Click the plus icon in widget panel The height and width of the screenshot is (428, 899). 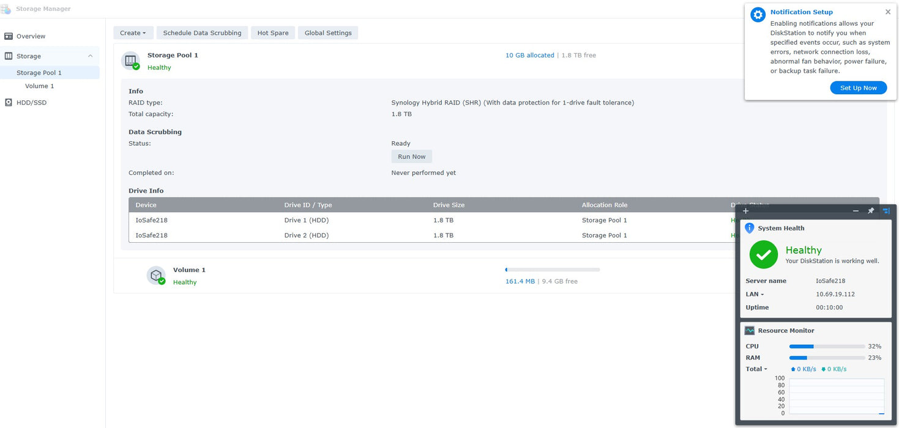click(745, 211)
